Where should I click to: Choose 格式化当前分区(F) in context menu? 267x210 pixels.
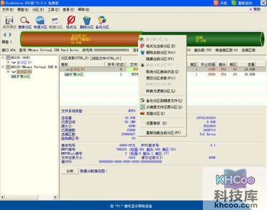click(x=162, y=46)
